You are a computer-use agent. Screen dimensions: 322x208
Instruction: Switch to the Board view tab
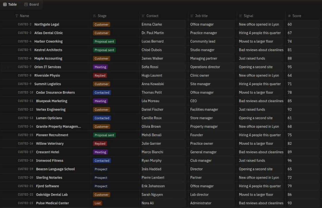tap(31, 4)
